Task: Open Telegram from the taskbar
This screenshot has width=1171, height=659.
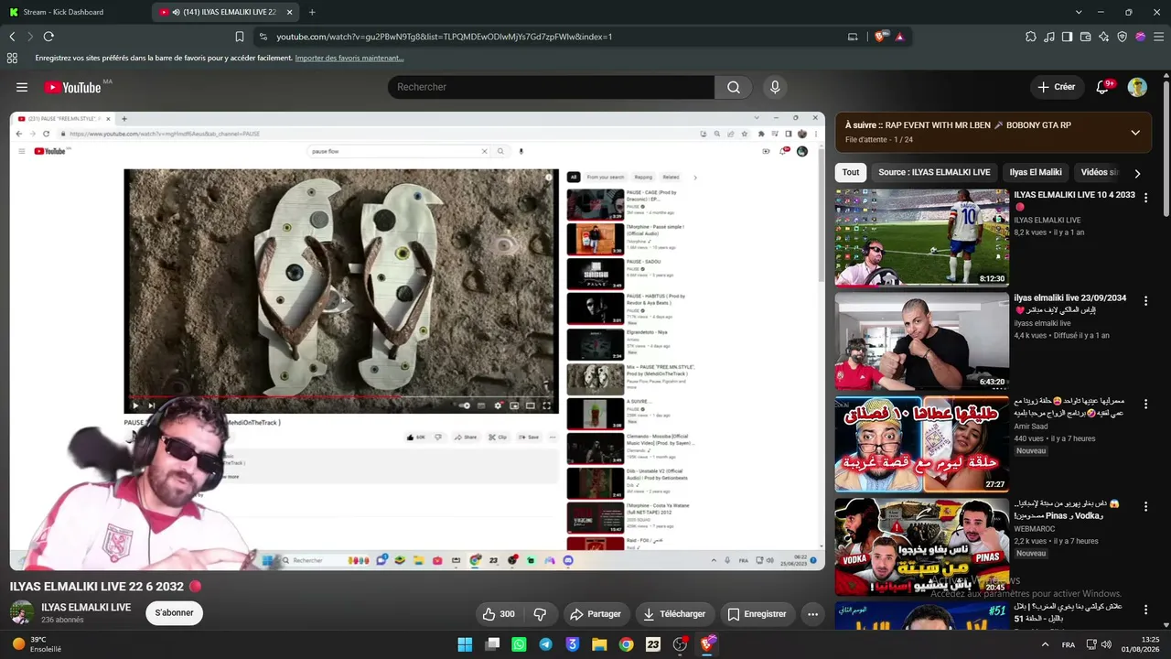Action: click(545, 644)
